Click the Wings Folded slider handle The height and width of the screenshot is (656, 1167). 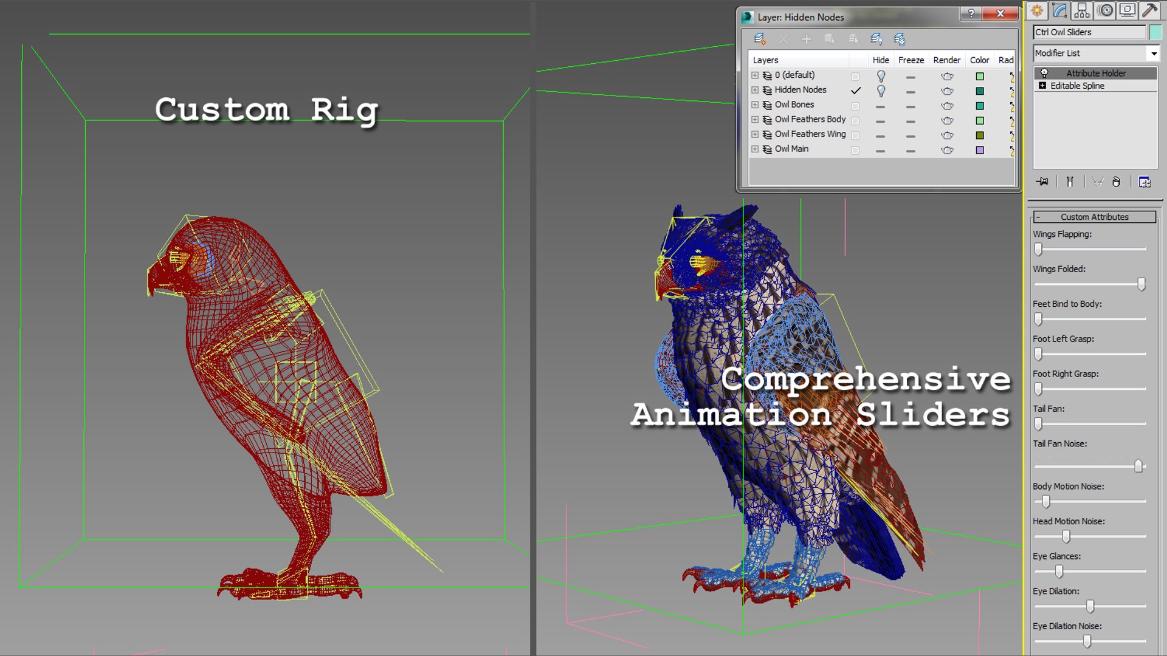click(1141, 284)
